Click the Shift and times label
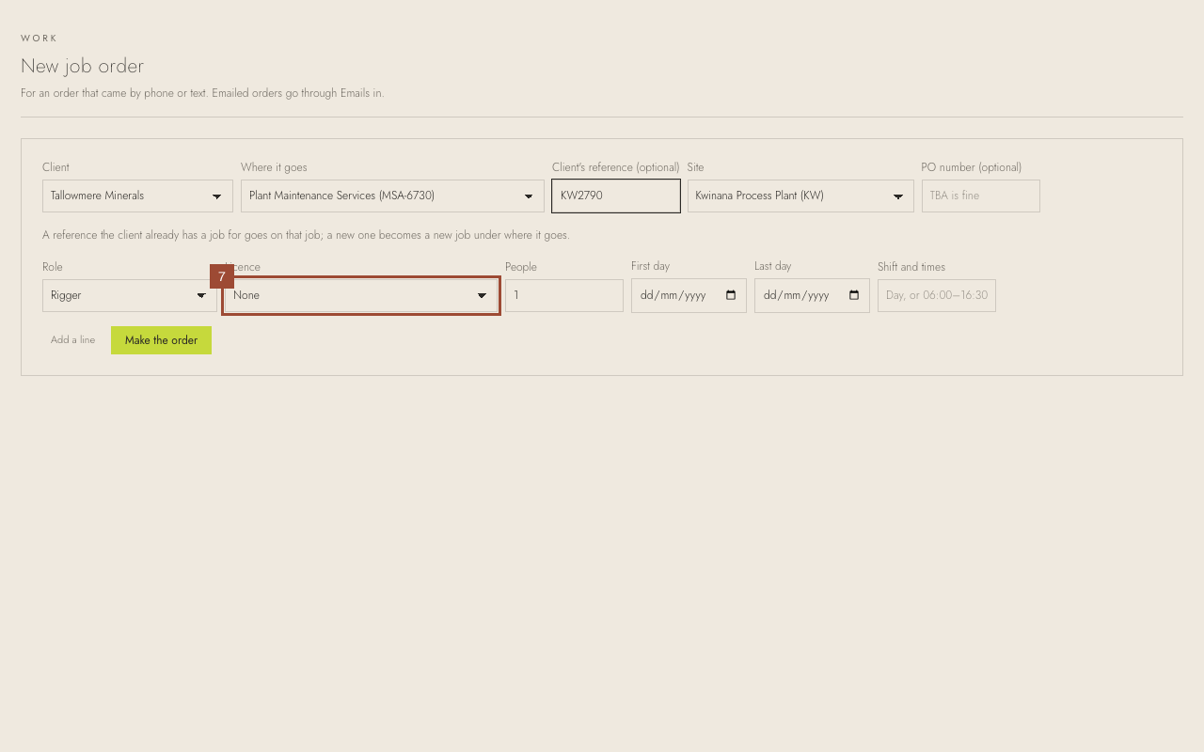This screenshot has width=1204, height=752. 911,267
